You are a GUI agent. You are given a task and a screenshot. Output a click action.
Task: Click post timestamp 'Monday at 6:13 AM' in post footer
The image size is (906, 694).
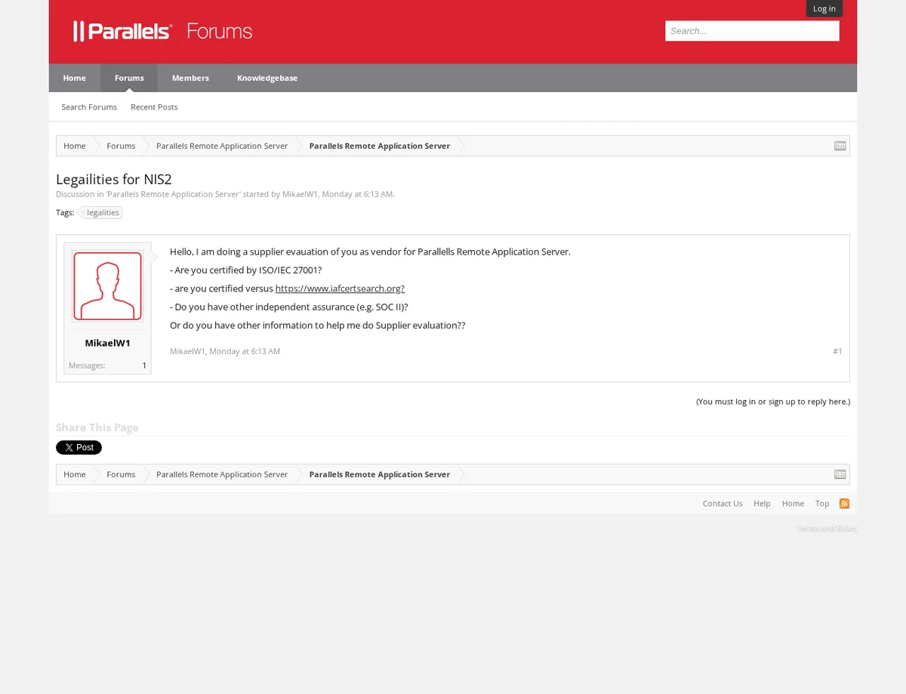tap(245, 351)
